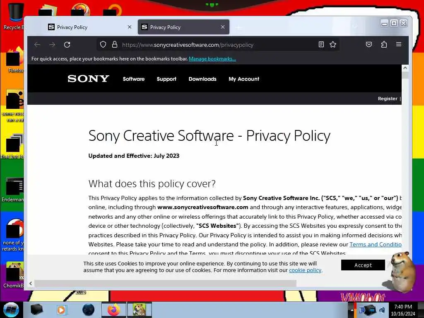Screen dimensions: 424x318
Task: Click the bold 'www.sonycreativesoftware.com' text
Action: tap(203, 207)
